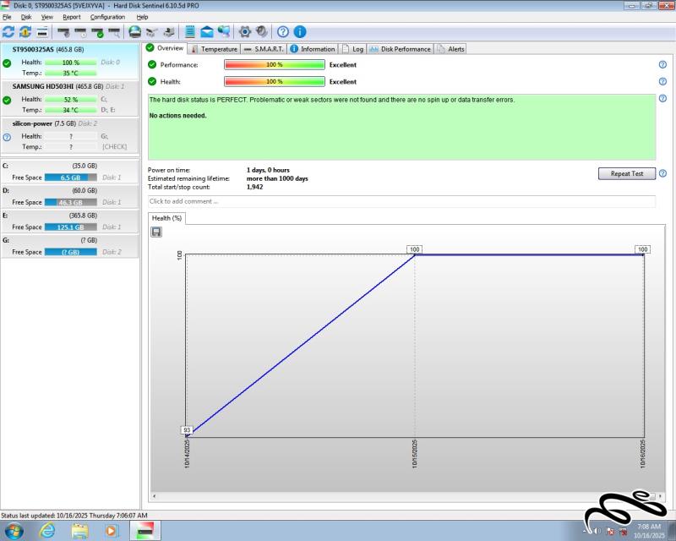Click the save icon above the health graph

[x=156, y=232]
